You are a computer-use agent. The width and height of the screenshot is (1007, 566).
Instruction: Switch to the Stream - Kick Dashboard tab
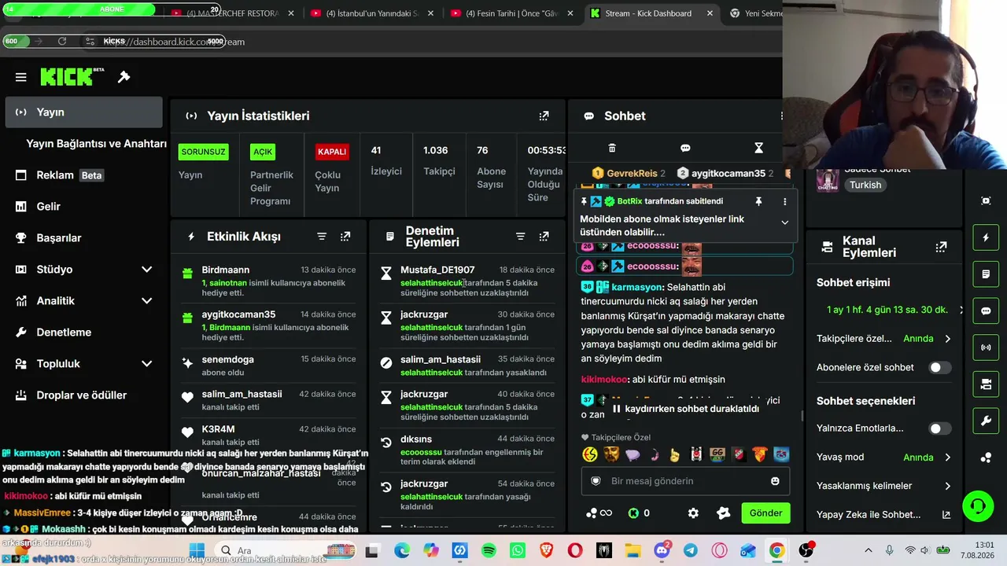651,13
